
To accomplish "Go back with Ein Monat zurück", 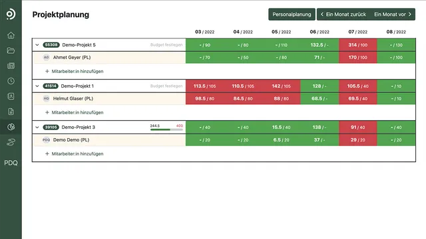I will (x=343, y=15).
